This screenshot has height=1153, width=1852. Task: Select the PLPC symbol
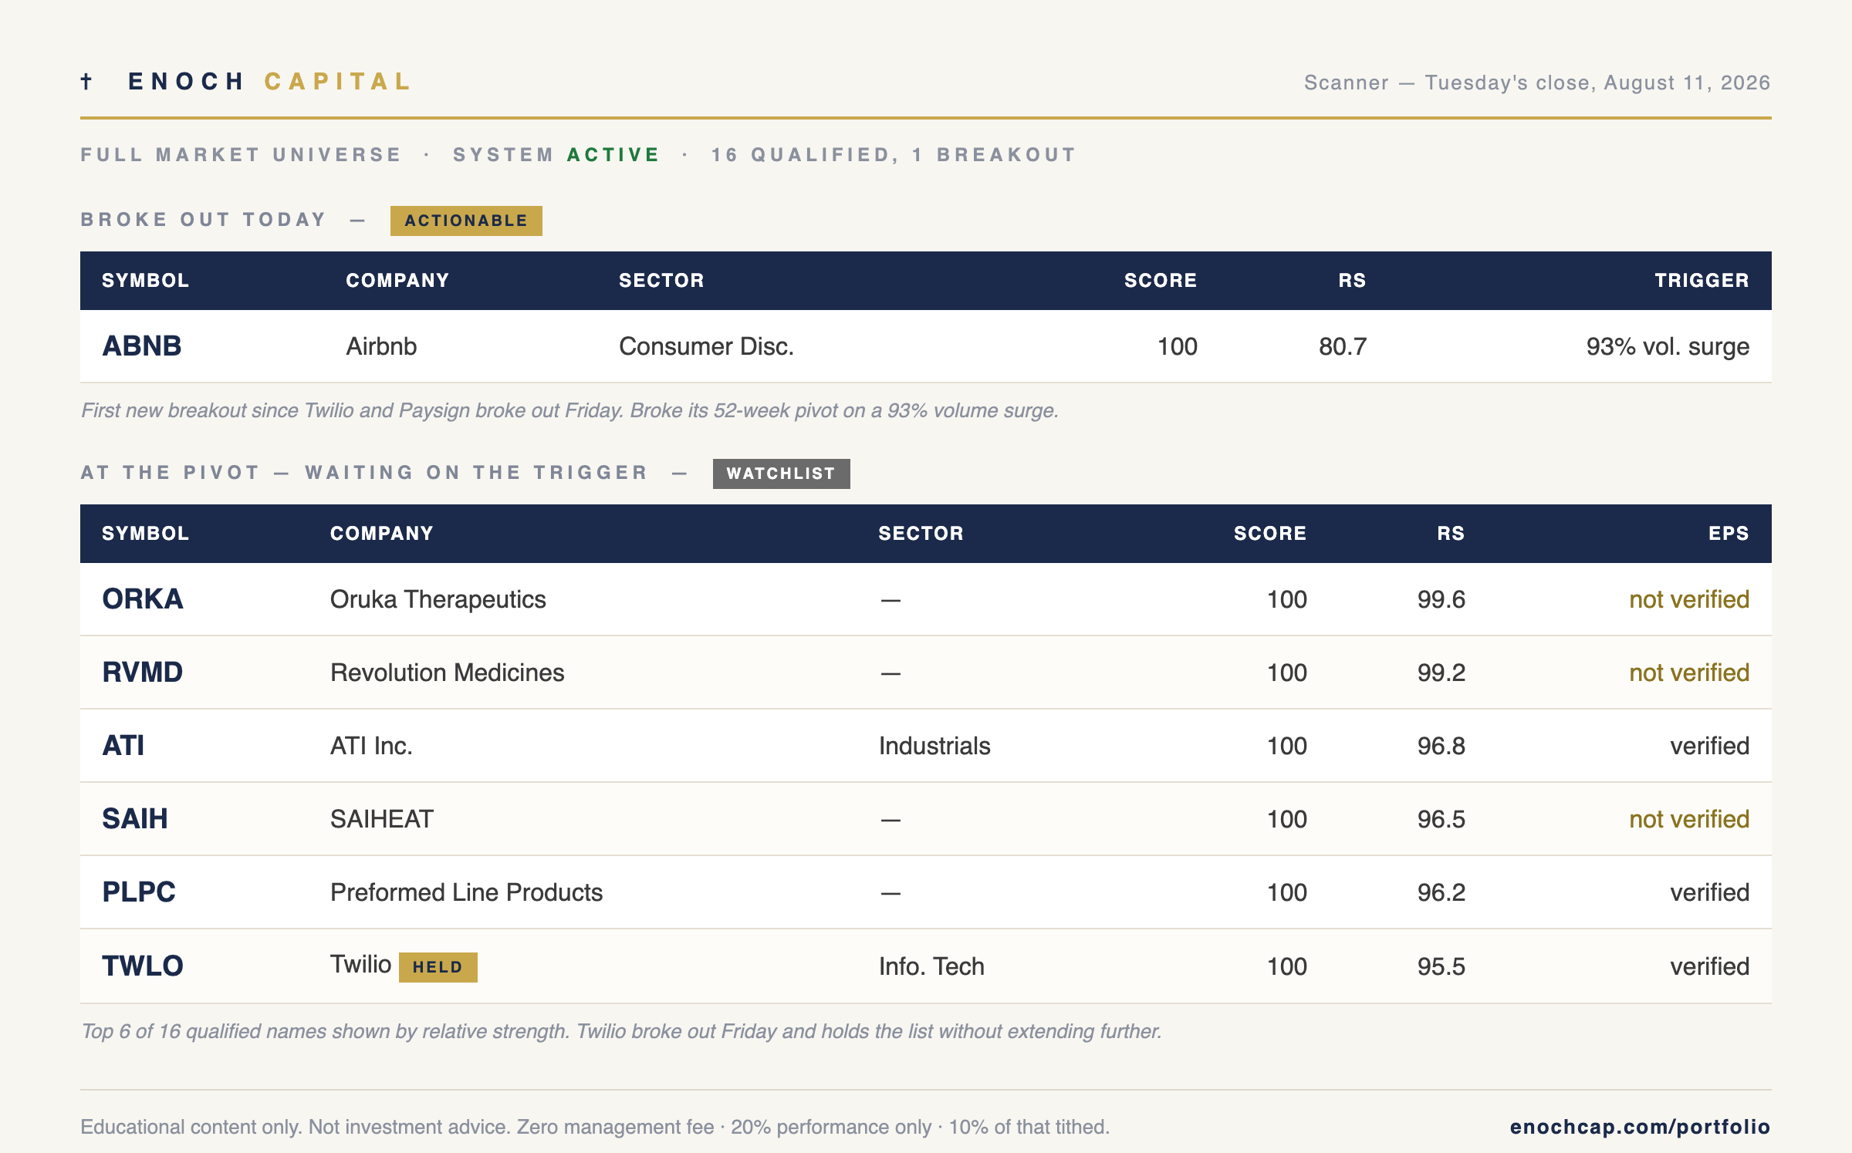coord(139,892)
